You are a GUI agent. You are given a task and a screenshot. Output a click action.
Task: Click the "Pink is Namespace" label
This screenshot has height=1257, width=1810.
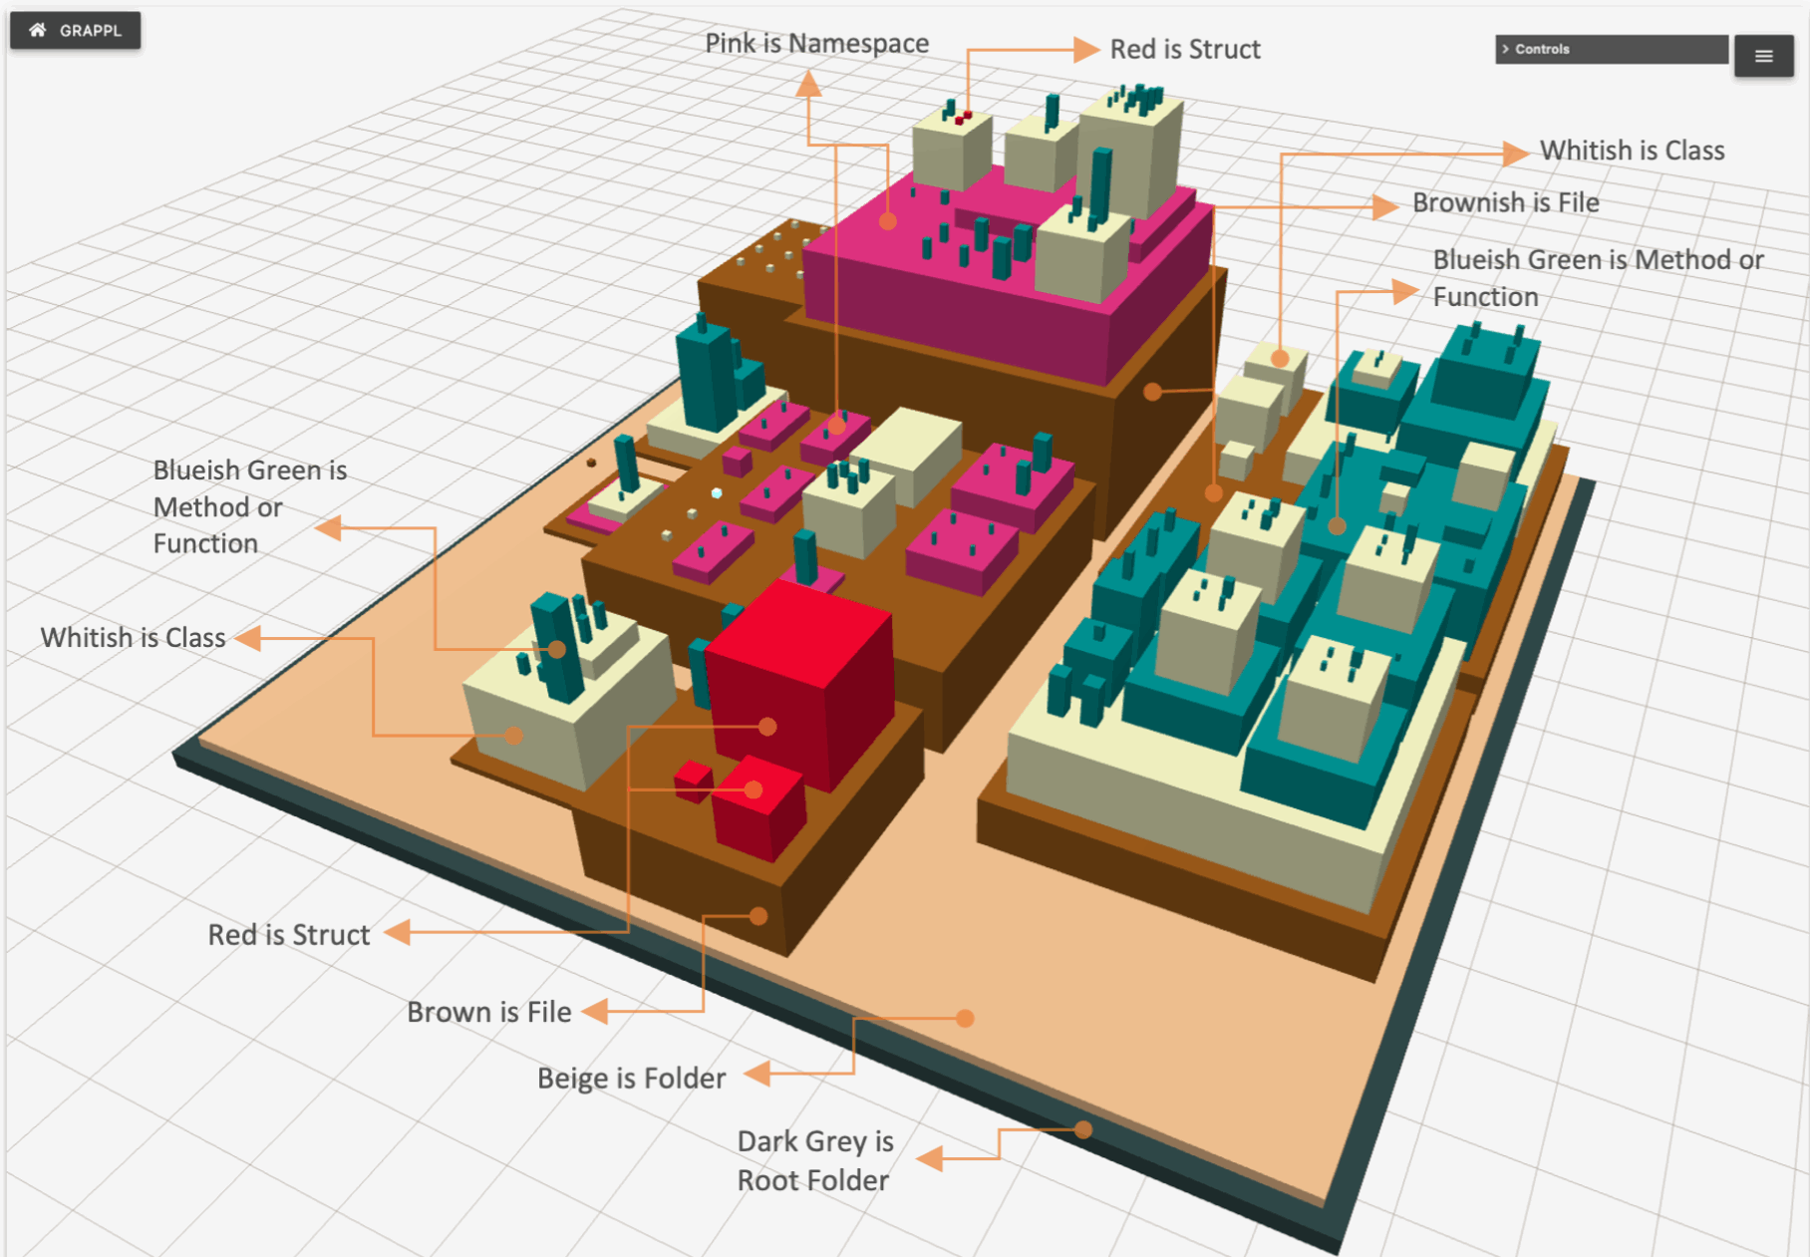point(816,44)
